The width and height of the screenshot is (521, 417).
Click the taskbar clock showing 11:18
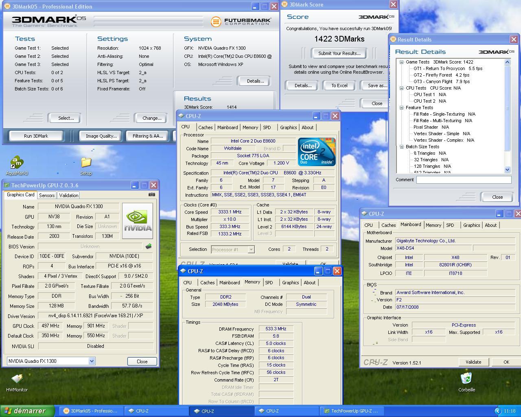tap(510, 411)
